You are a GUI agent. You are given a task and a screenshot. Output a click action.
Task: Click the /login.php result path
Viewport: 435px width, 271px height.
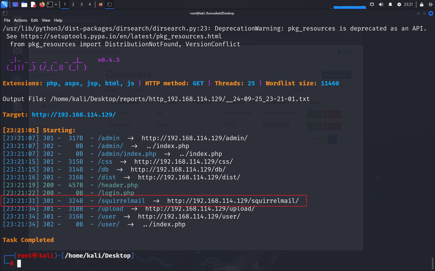[116, 193]
